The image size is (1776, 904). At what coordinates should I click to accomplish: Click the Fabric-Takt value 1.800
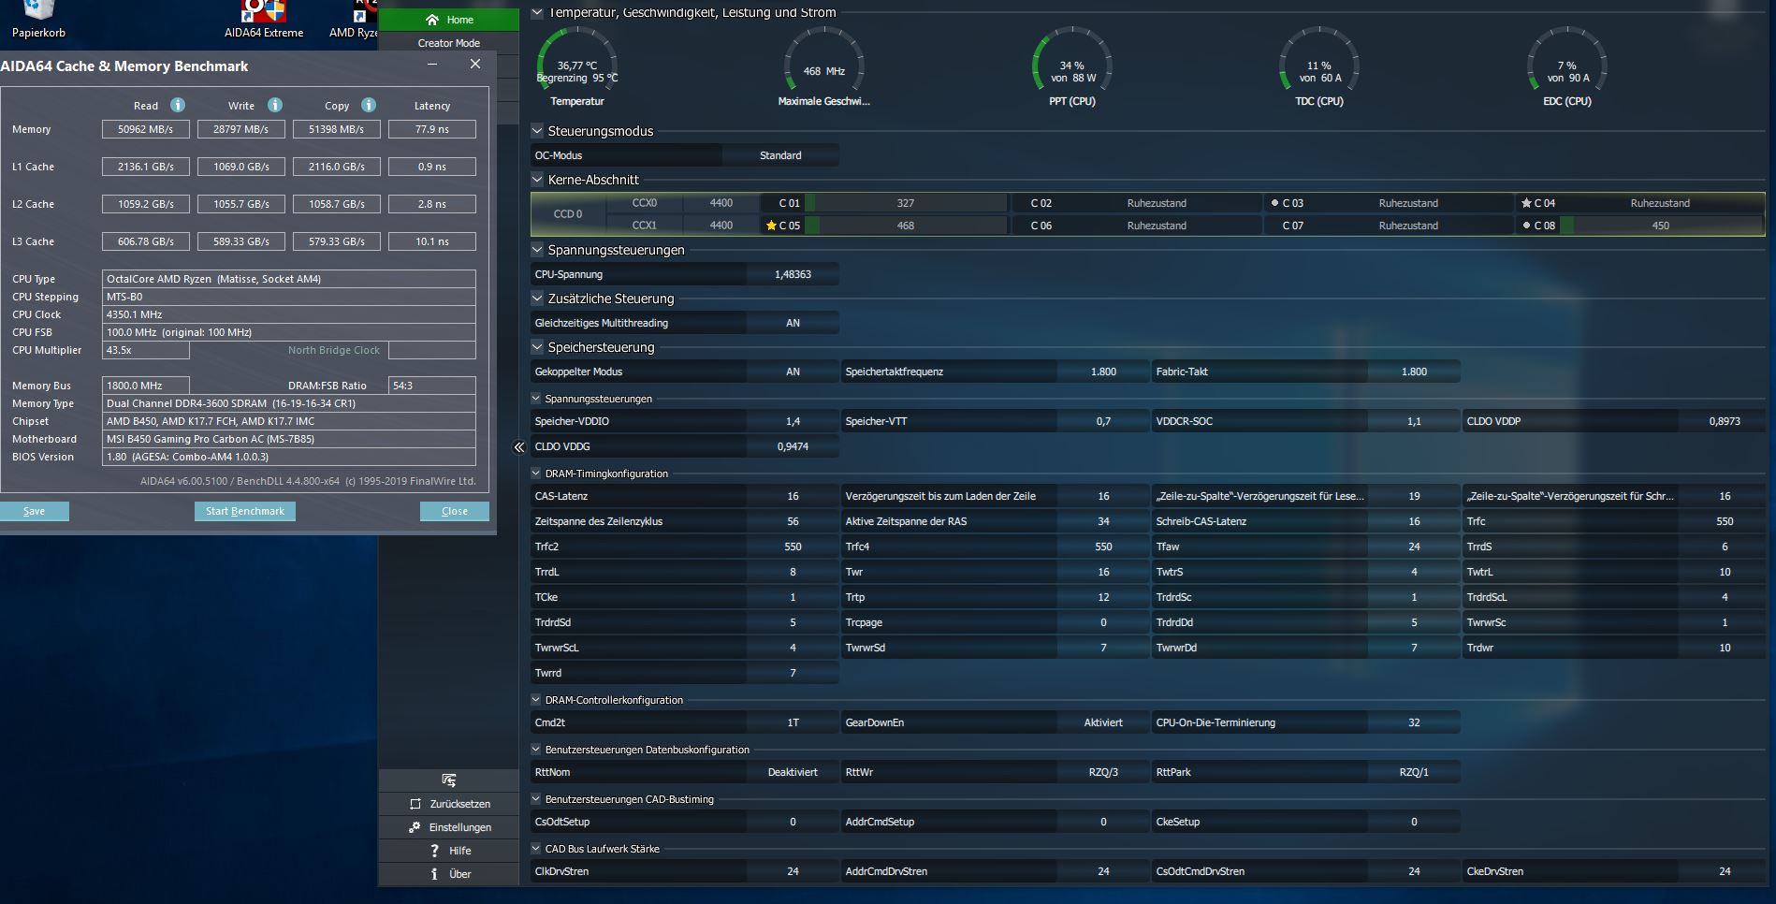coord(1414,372)
